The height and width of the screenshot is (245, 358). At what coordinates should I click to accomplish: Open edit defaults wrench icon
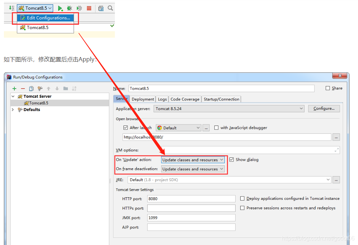(40, 89)
